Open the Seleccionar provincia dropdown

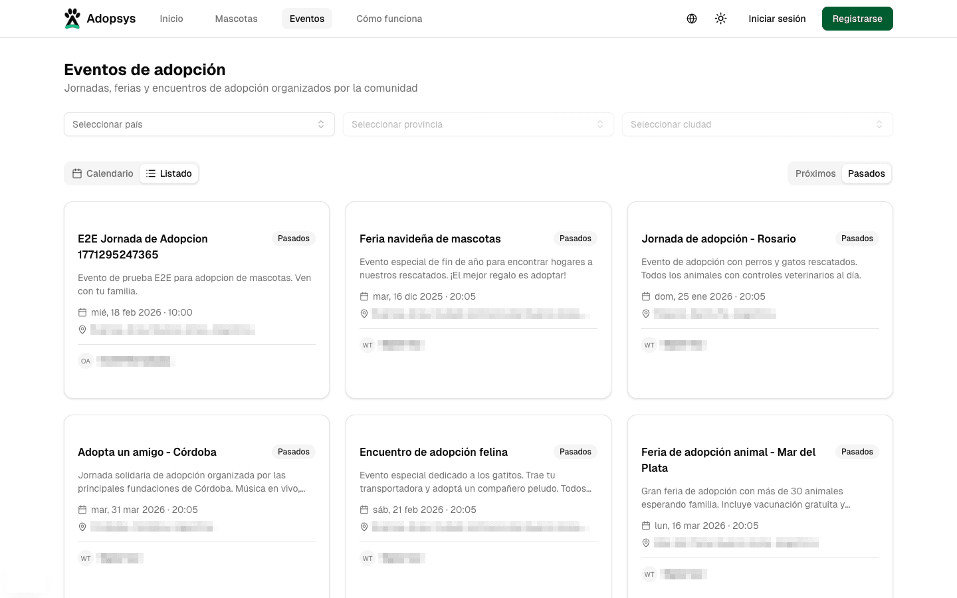pos(478,124)
